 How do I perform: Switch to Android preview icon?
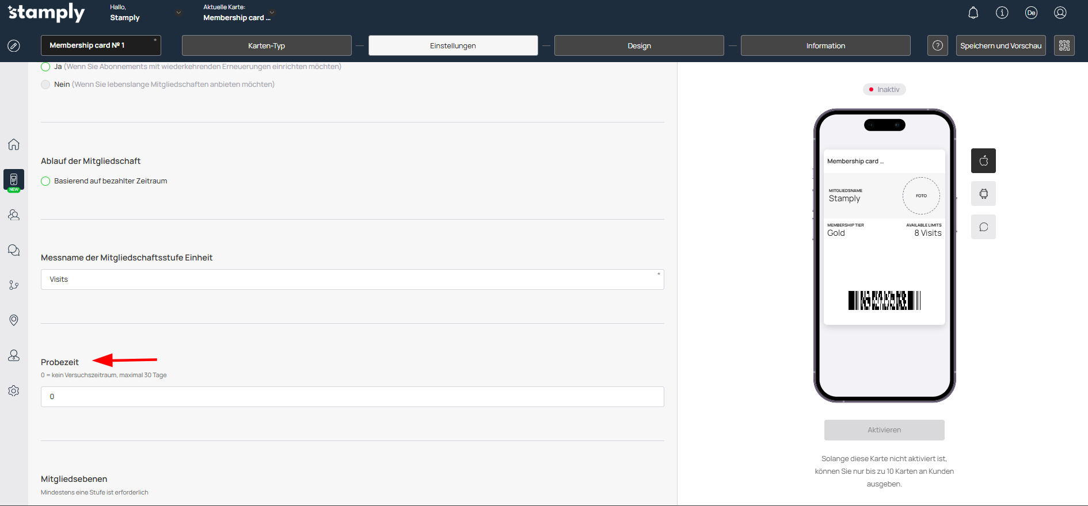[983, 194]
